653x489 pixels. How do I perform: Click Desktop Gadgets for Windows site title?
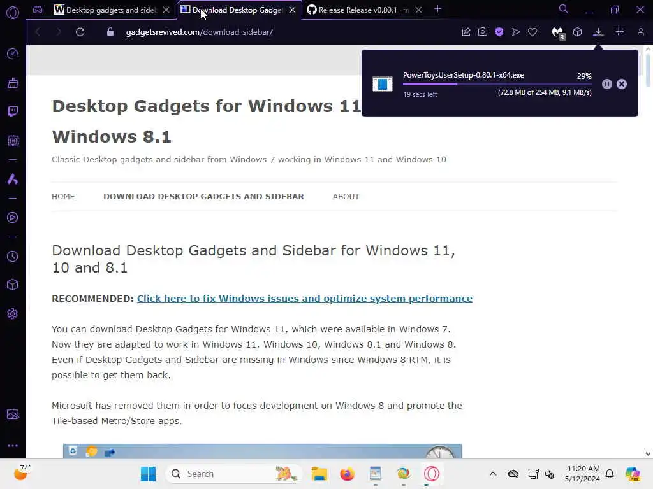(206, 121)
